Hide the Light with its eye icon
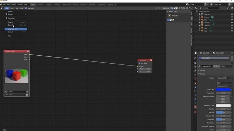Viewport: 234px width, 131px height. pos(232,28)
